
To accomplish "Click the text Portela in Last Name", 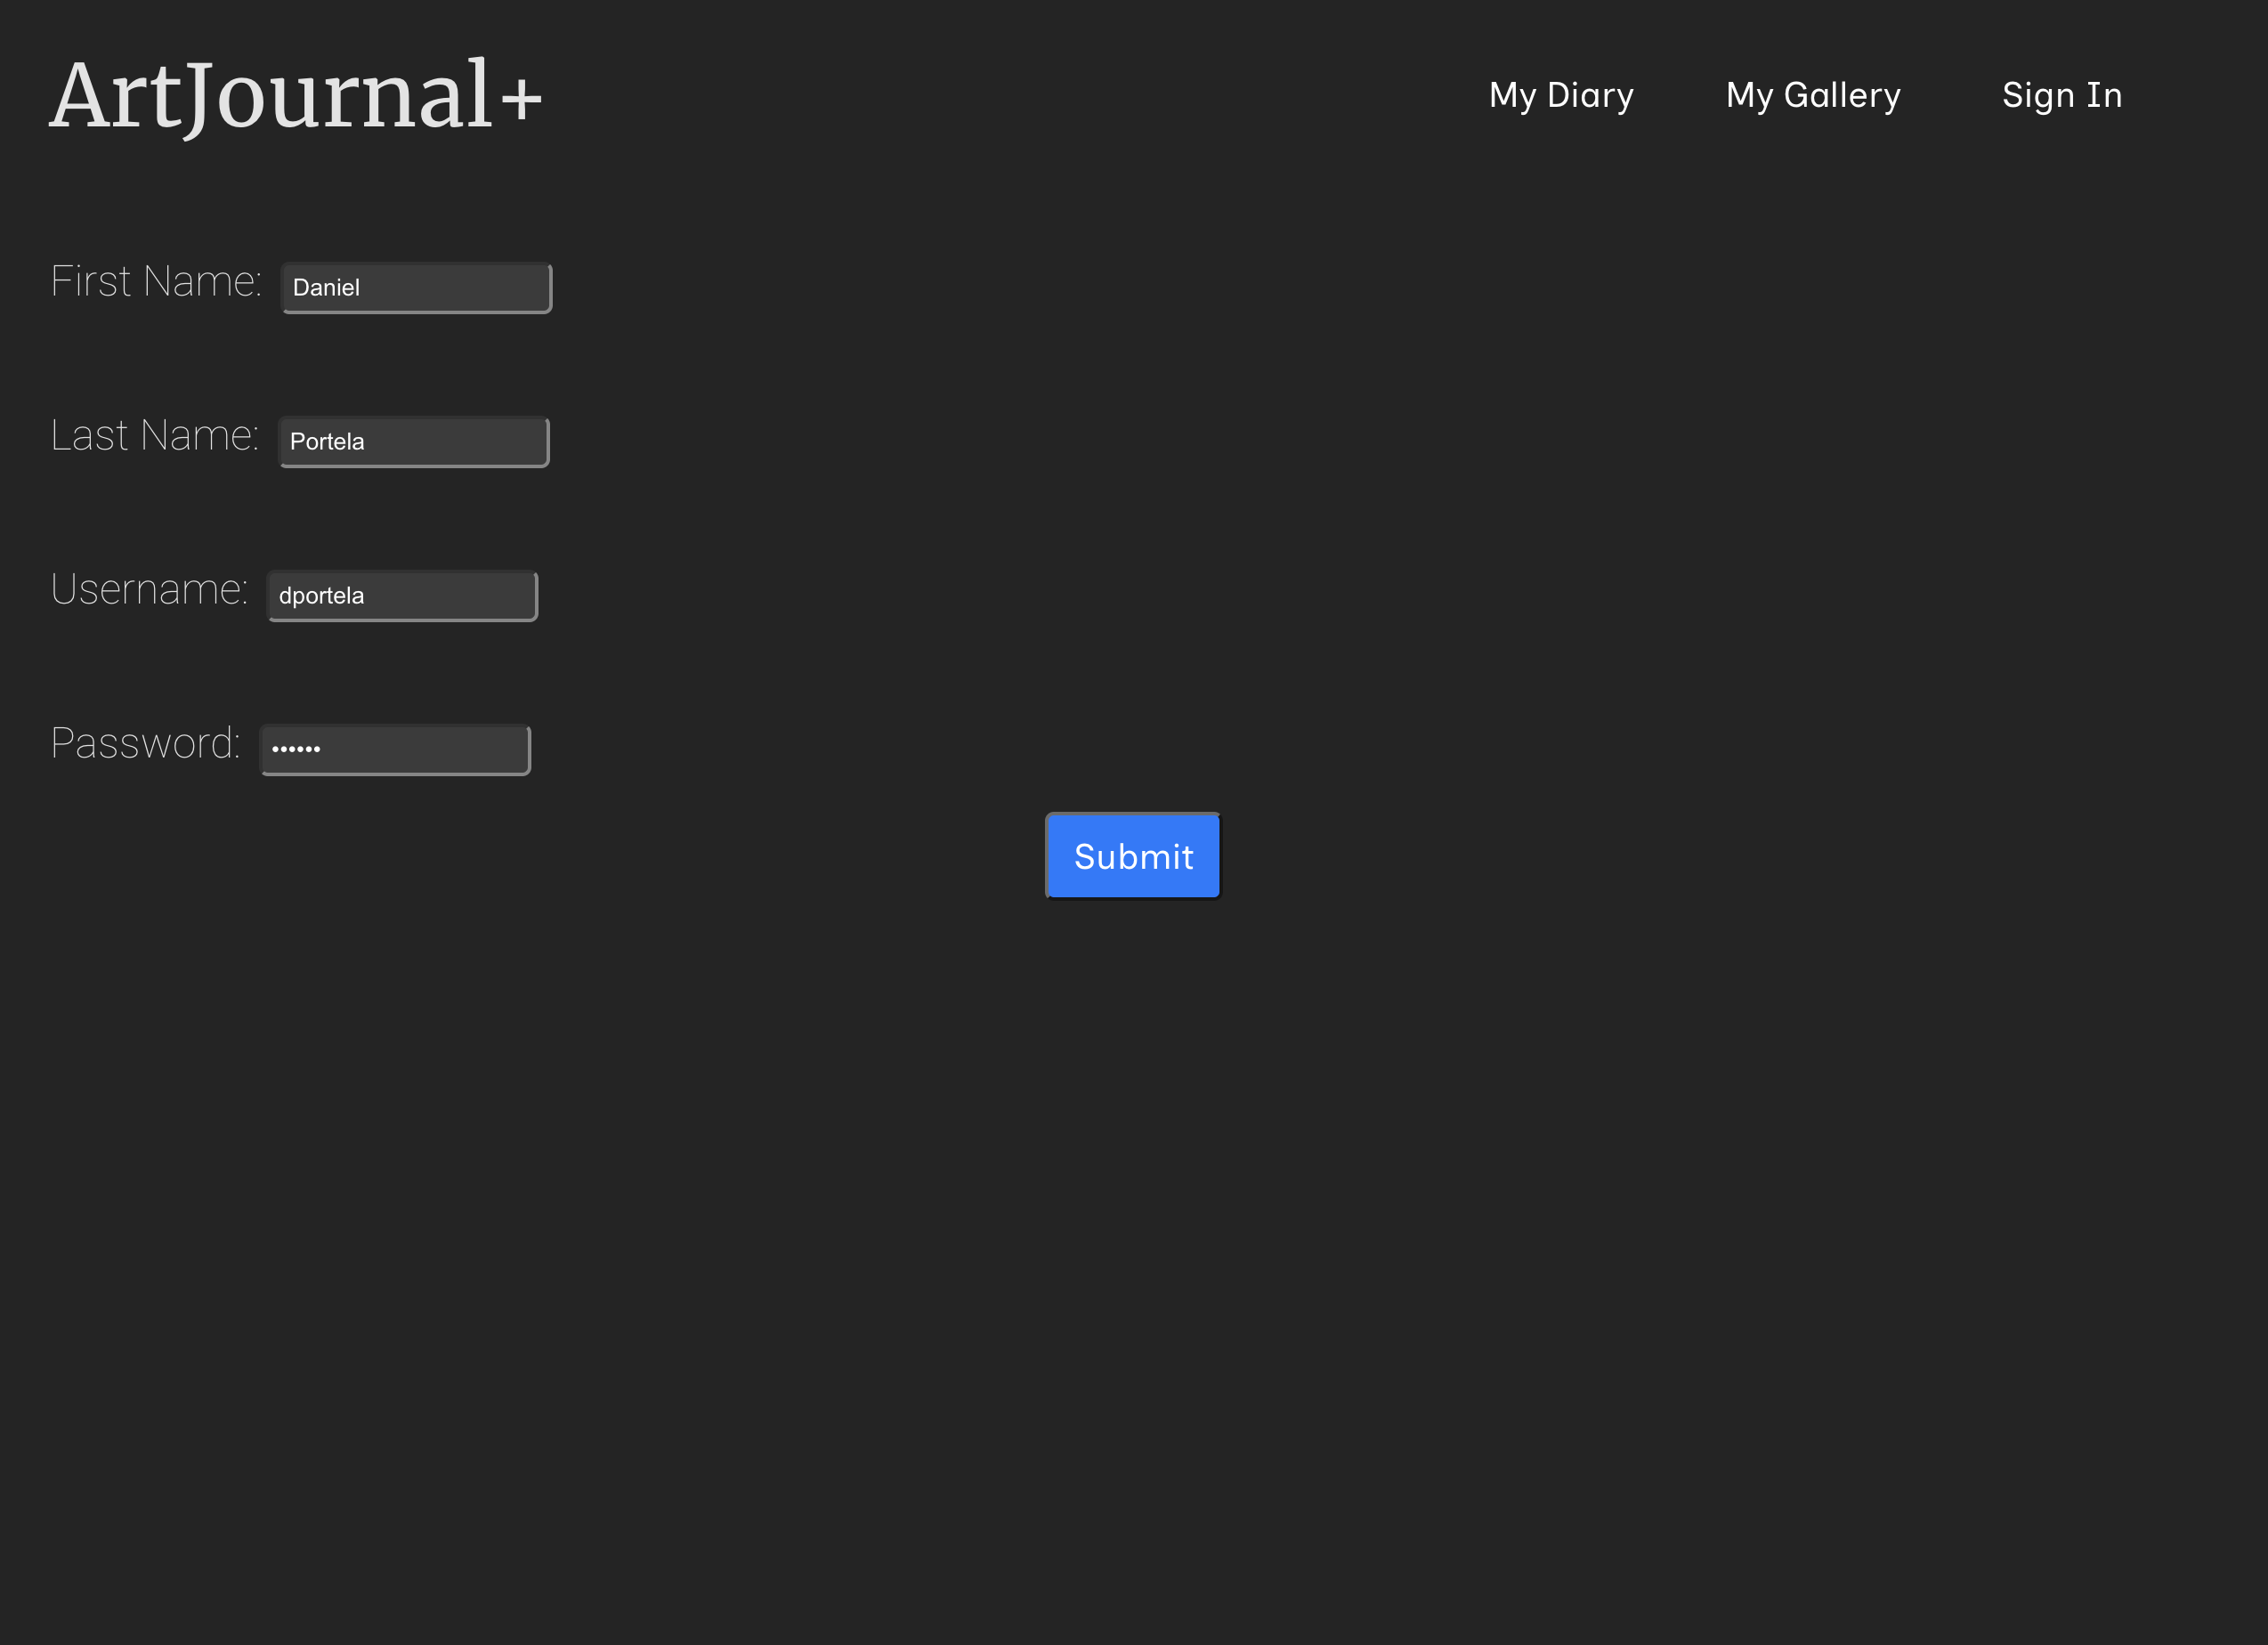I will pyautogui.click(x=327, y=442).
